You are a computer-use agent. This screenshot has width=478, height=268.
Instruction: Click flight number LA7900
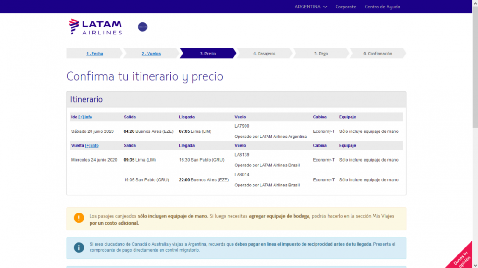(242, 126)
